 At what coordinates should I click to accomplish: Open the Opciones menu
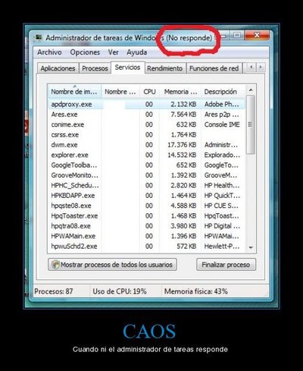(85, 52)
